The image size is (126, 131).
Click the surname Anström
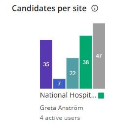71,108
